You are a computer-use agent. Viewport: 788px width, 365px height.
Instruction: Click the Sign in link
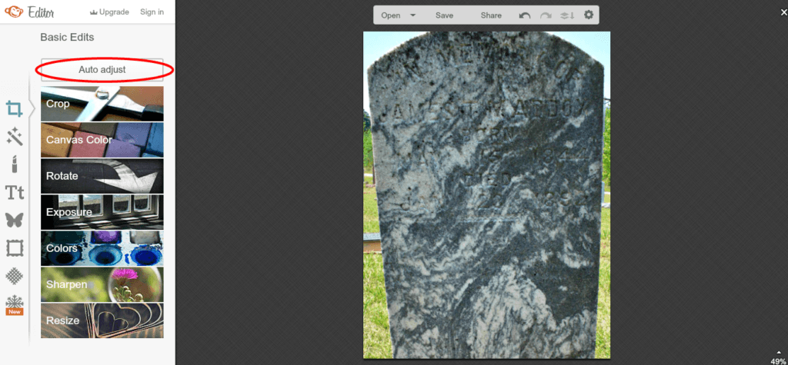coord(152,12)
